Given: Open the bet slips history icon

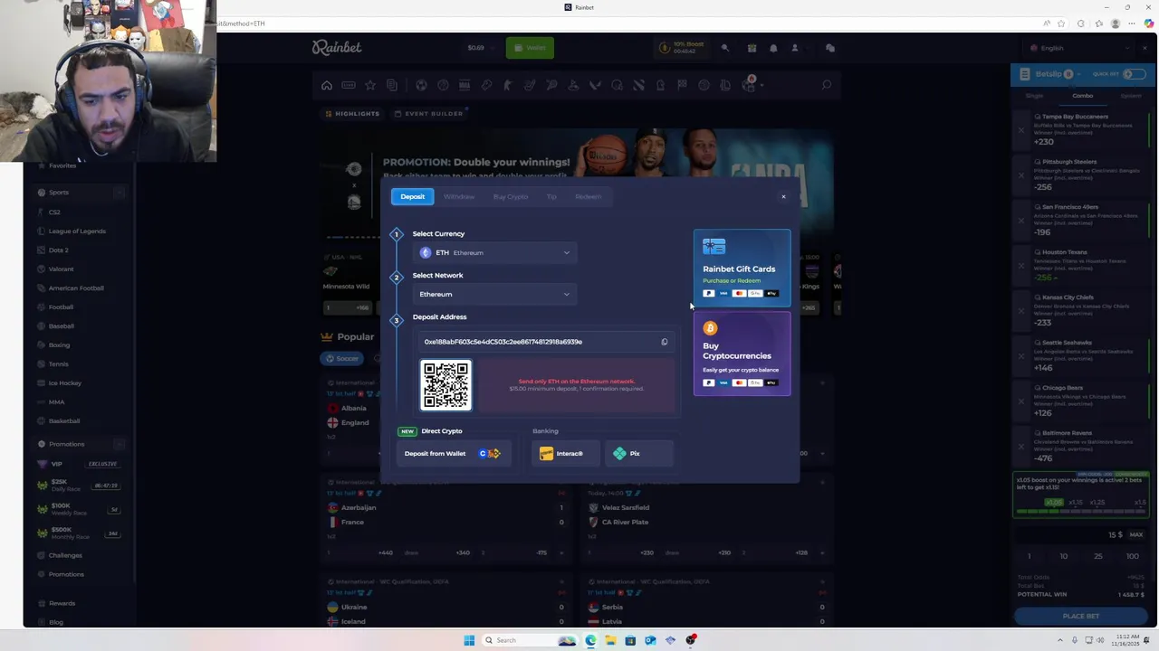Looking at the screenshot, I should pyautogui.click(x=392, y=85).
